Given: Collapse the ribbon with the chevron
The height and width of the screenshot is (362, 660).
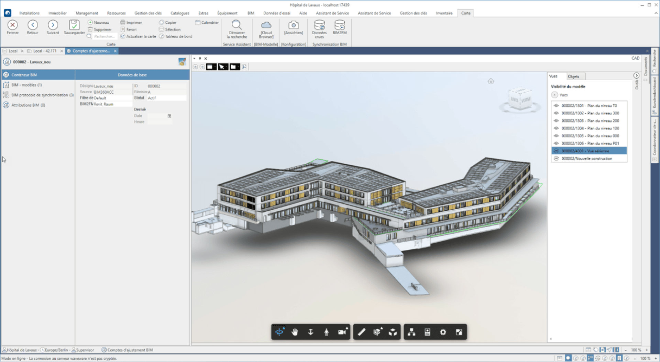Looking at the screenshot, I should coord(656,13).
